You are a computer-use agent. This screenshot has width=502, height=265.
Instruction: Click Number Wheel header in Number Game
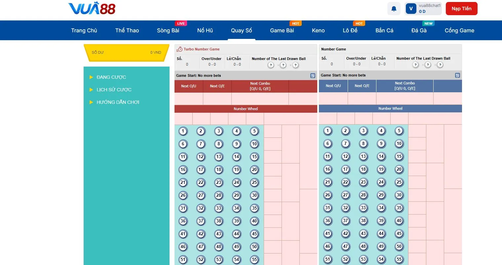pyautogui.click(x=390, y=108)
